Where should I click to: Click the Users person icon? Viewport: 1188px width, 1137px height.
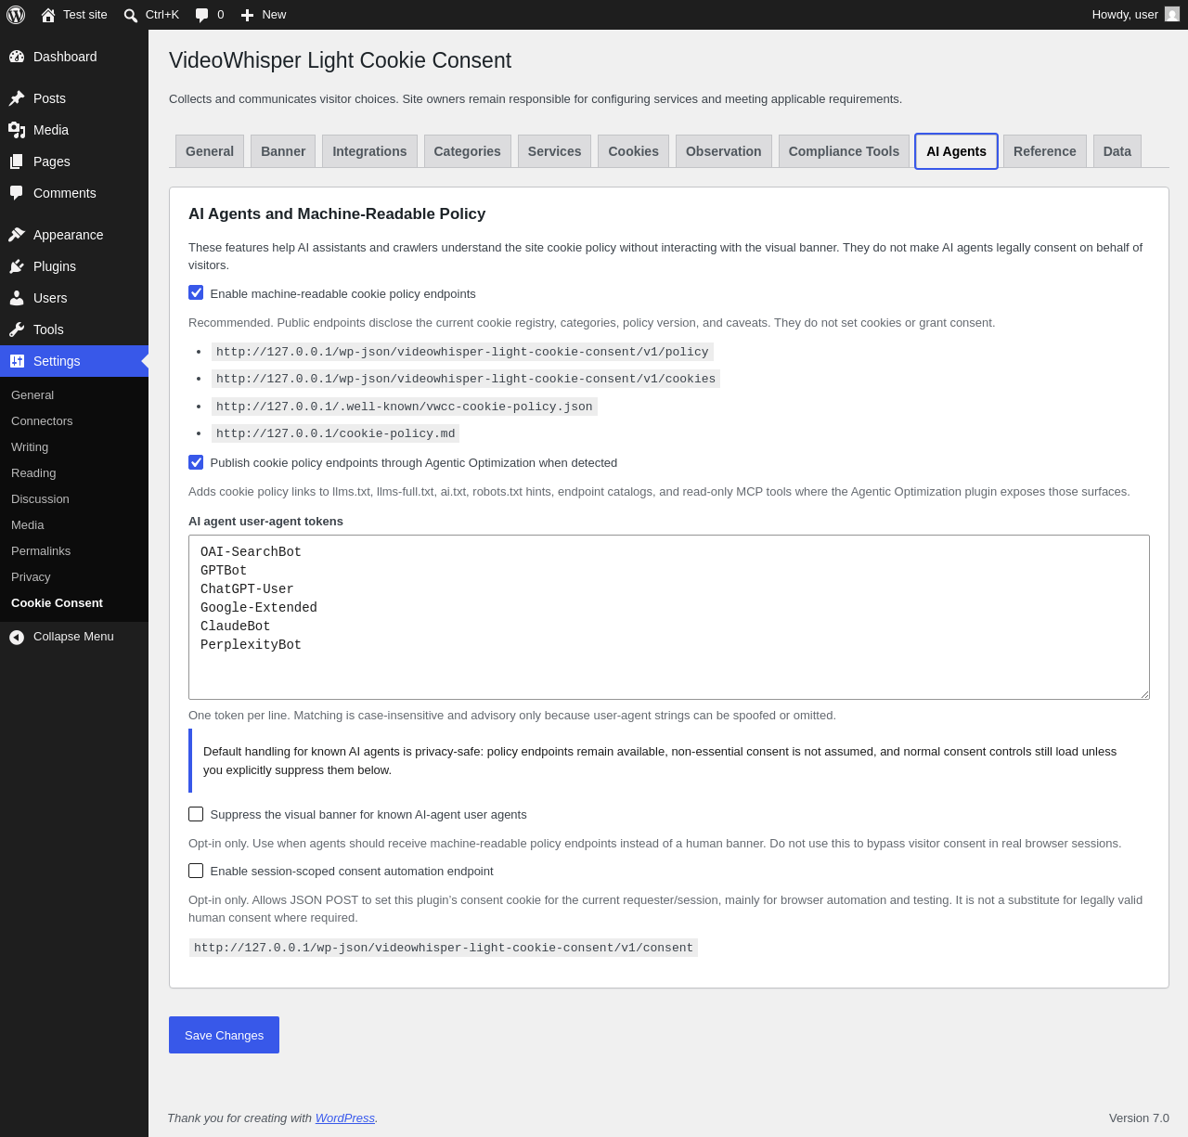pyautogui.click(x=17, y=298)
